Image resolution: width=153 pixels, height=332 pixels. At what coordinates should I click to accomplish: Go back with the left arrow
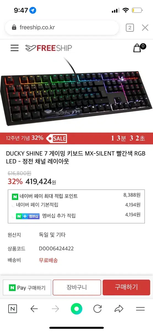[34, 309]
